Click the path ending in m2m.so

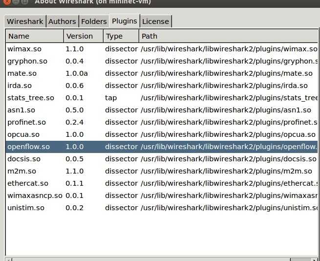pos(226,171)
